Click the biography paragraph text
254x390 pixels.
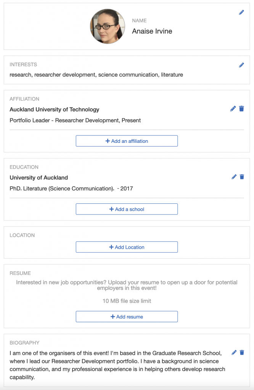(x=117, y=365)
